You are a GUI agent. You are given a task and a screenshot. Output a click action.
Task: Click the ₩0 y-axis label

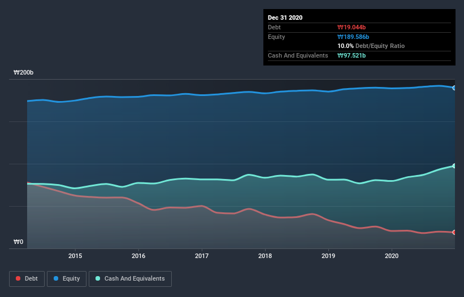pyautogui.click(x=19, y=242)
